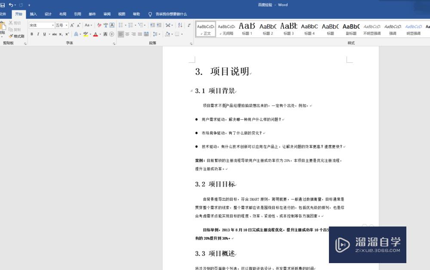Viewport: 430px width, 270px height.
Task: Click the Increase Font Size icon
Action: coord(72,25)
